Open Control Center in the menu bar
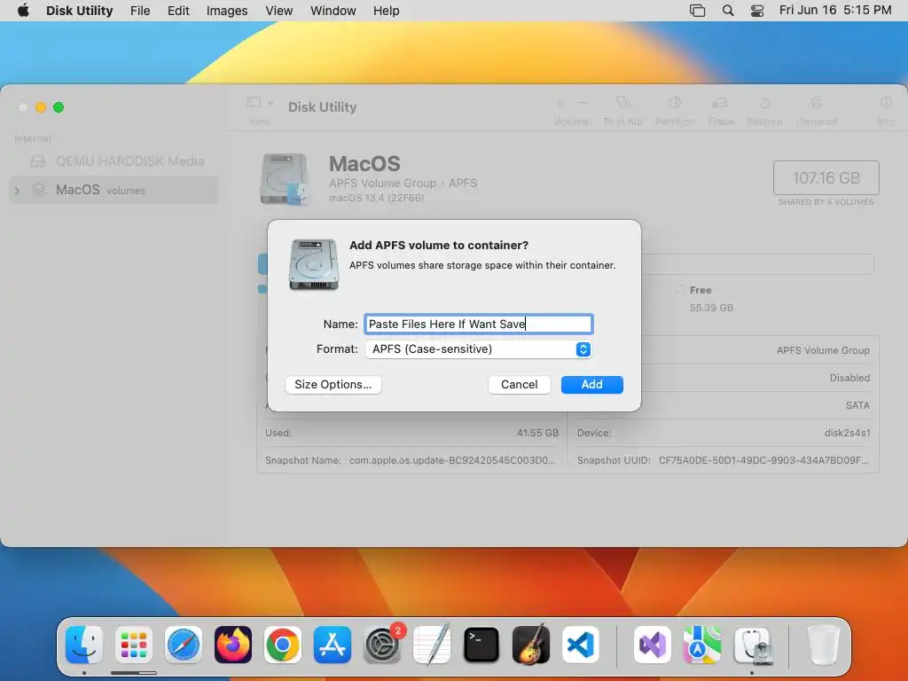Image resolution: width=908 pixels, height=681 pixels. [757, 11]
